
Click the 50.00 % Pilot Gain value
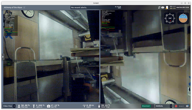26,105
